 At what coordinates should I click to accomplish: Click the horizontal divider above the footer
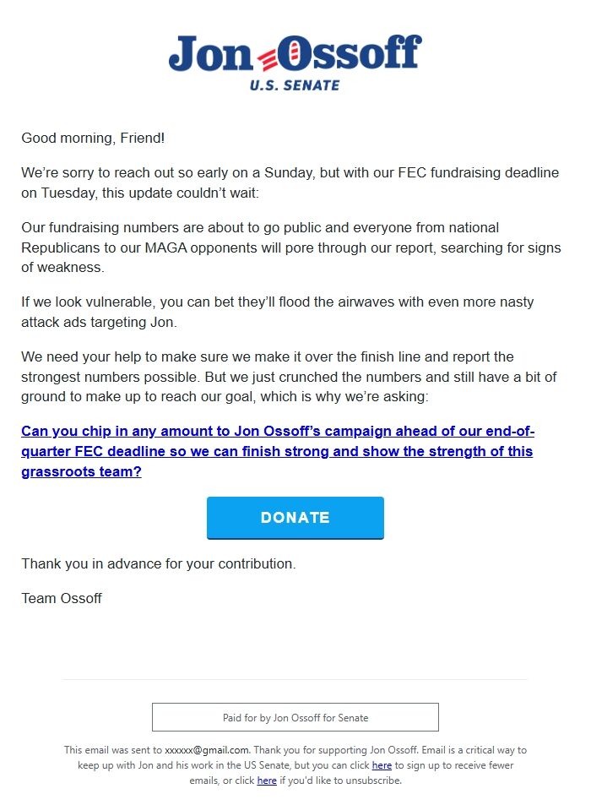[295, 679]
